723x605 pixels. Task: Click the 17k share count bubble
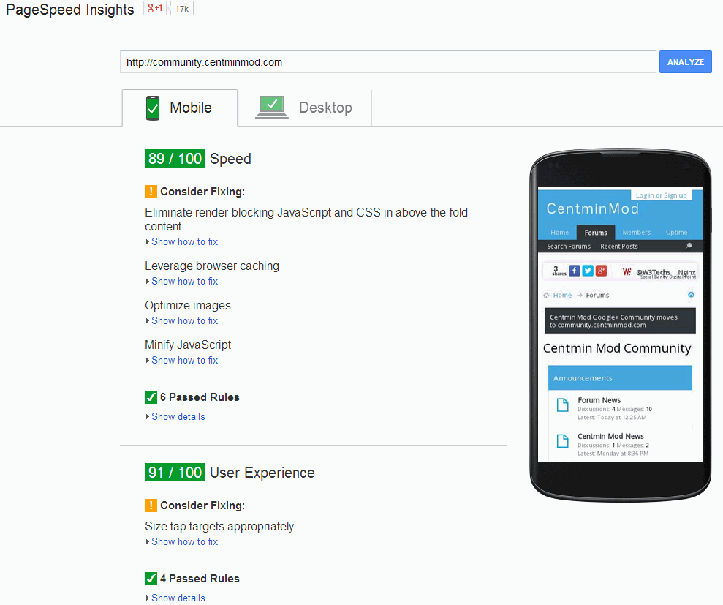click(182, 9)
